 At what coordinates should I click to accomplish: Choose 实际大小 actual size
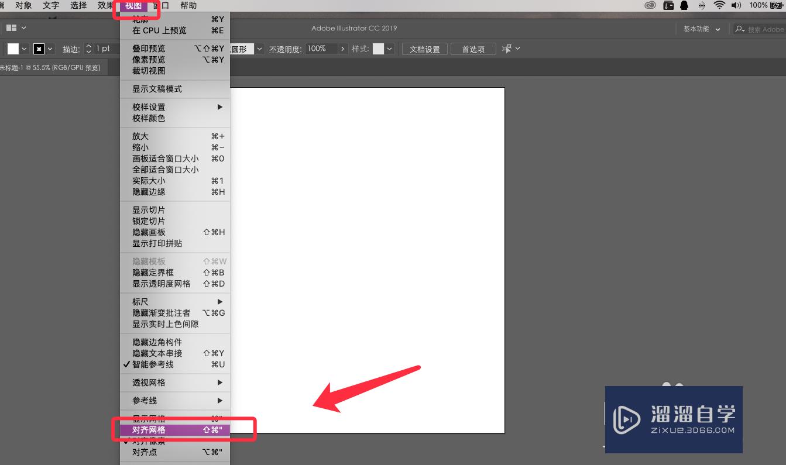point(175,181)
